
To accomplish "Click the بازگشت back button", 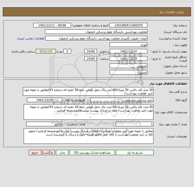I will click(x=48, y=153).
